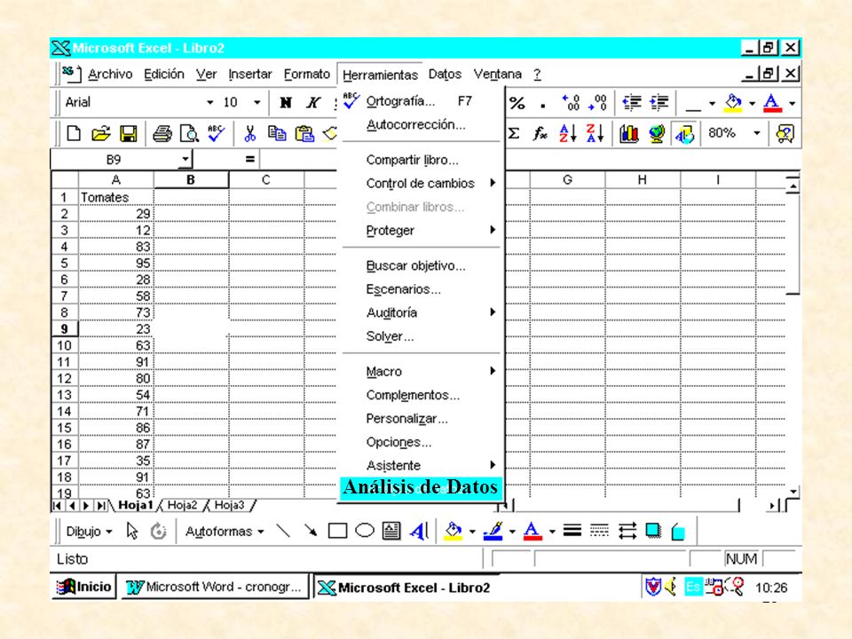
Task: Select the Oval drawing tool
Action: coord(365,531)
